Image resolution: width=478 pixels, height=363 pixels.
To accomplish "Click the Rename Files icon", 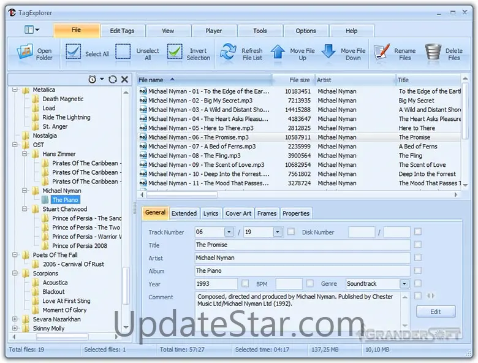I will pos(382,52).
